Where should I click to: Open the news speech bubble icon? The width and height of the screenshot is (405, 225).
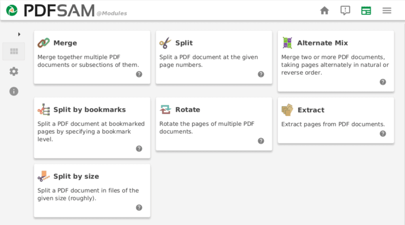(x=345, y=11)
